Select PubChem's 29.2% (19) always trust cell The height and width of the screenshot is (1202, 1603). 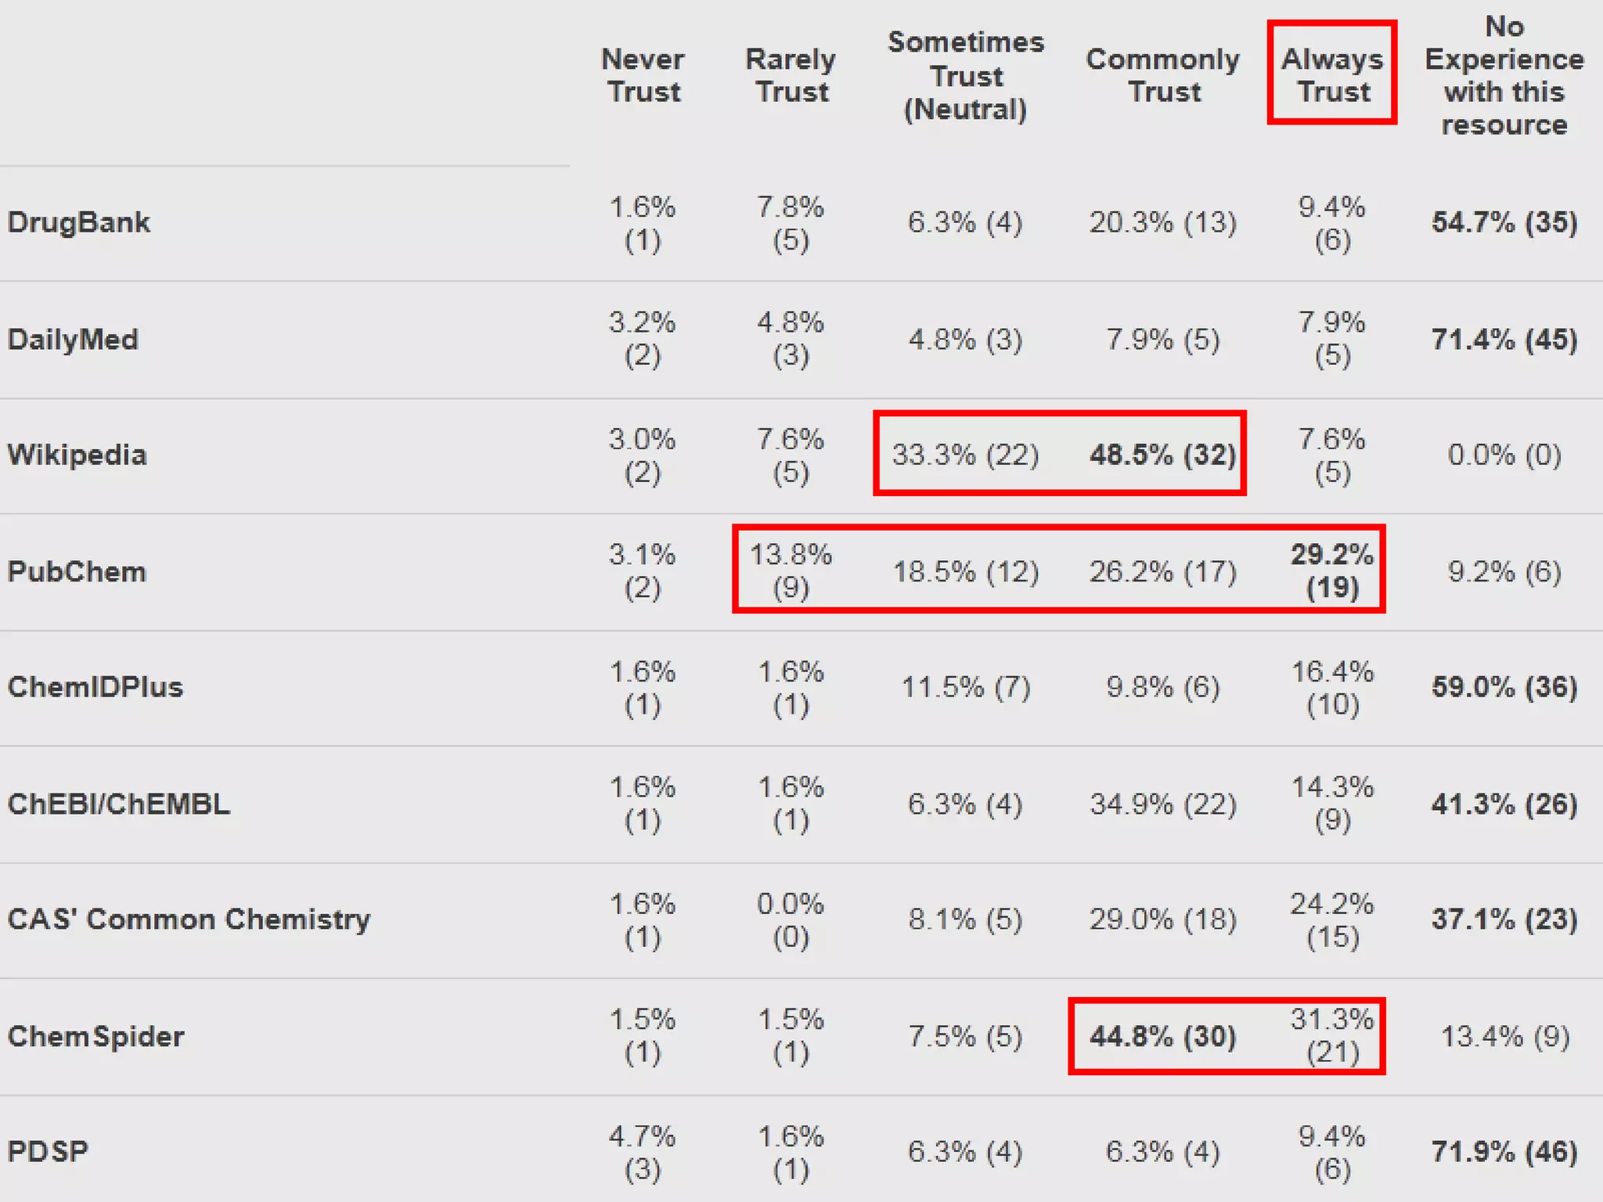tap(1332, 570)
